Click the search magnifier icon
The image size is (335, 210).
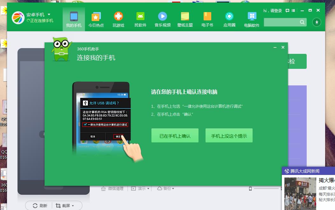tap(302, 22)
